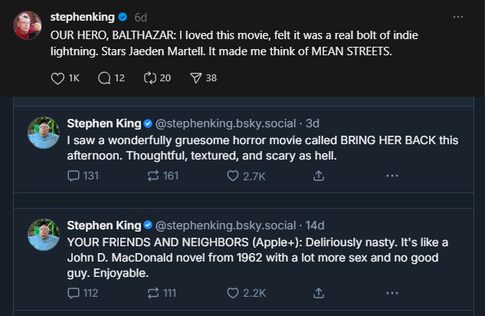Repost the OUR HERO, BALTHAZAR thread
The height and width of the screenshot is (316, 485).
point(152,77)
